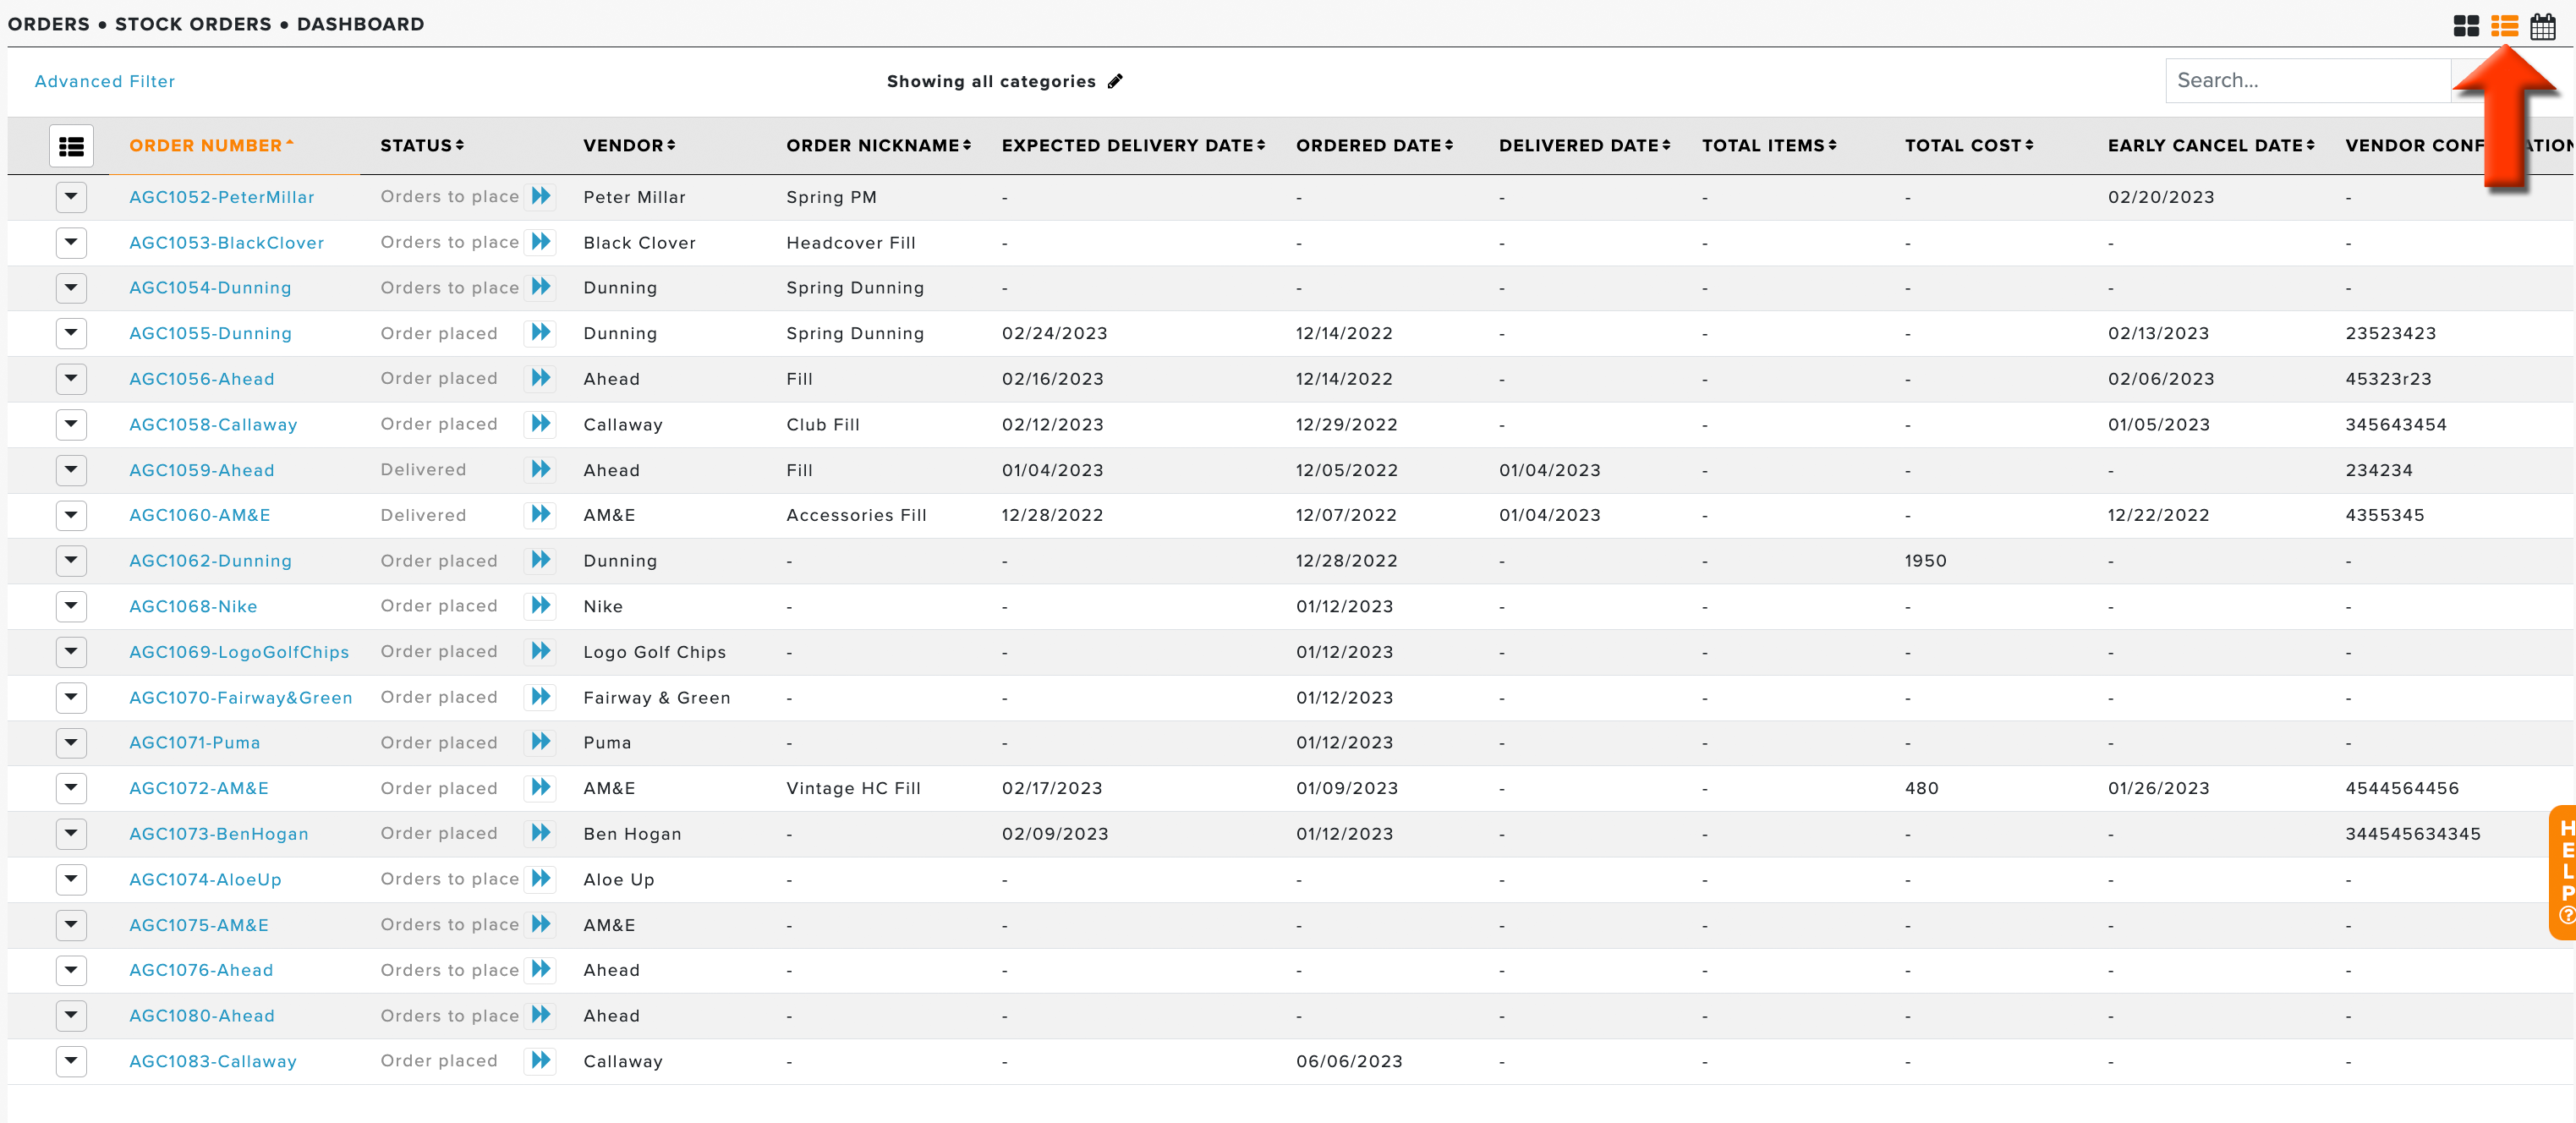Sort by Order Number column
The image size is (2576, 1123).
(212, 146)
